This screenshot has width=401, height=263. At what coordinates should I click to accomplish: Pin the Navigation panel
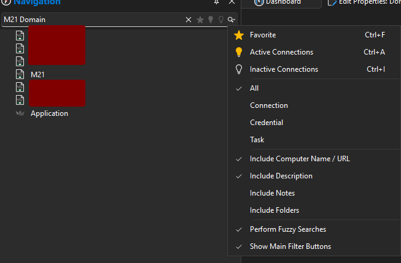click(216, 2)
